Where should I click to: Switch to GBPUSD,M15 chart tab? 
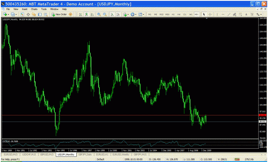point(47,154)
